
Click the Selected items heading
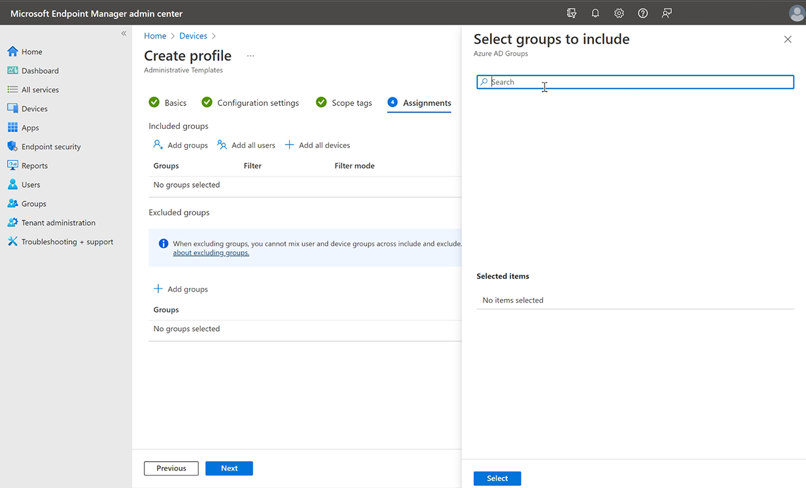point(503,276)
